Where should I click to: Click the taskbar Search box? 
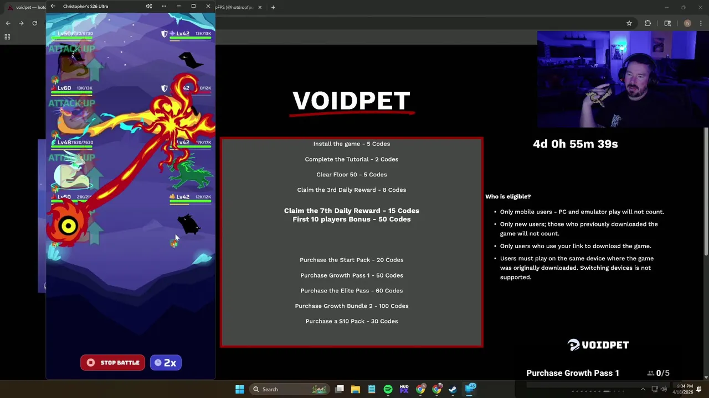(290, 389)
